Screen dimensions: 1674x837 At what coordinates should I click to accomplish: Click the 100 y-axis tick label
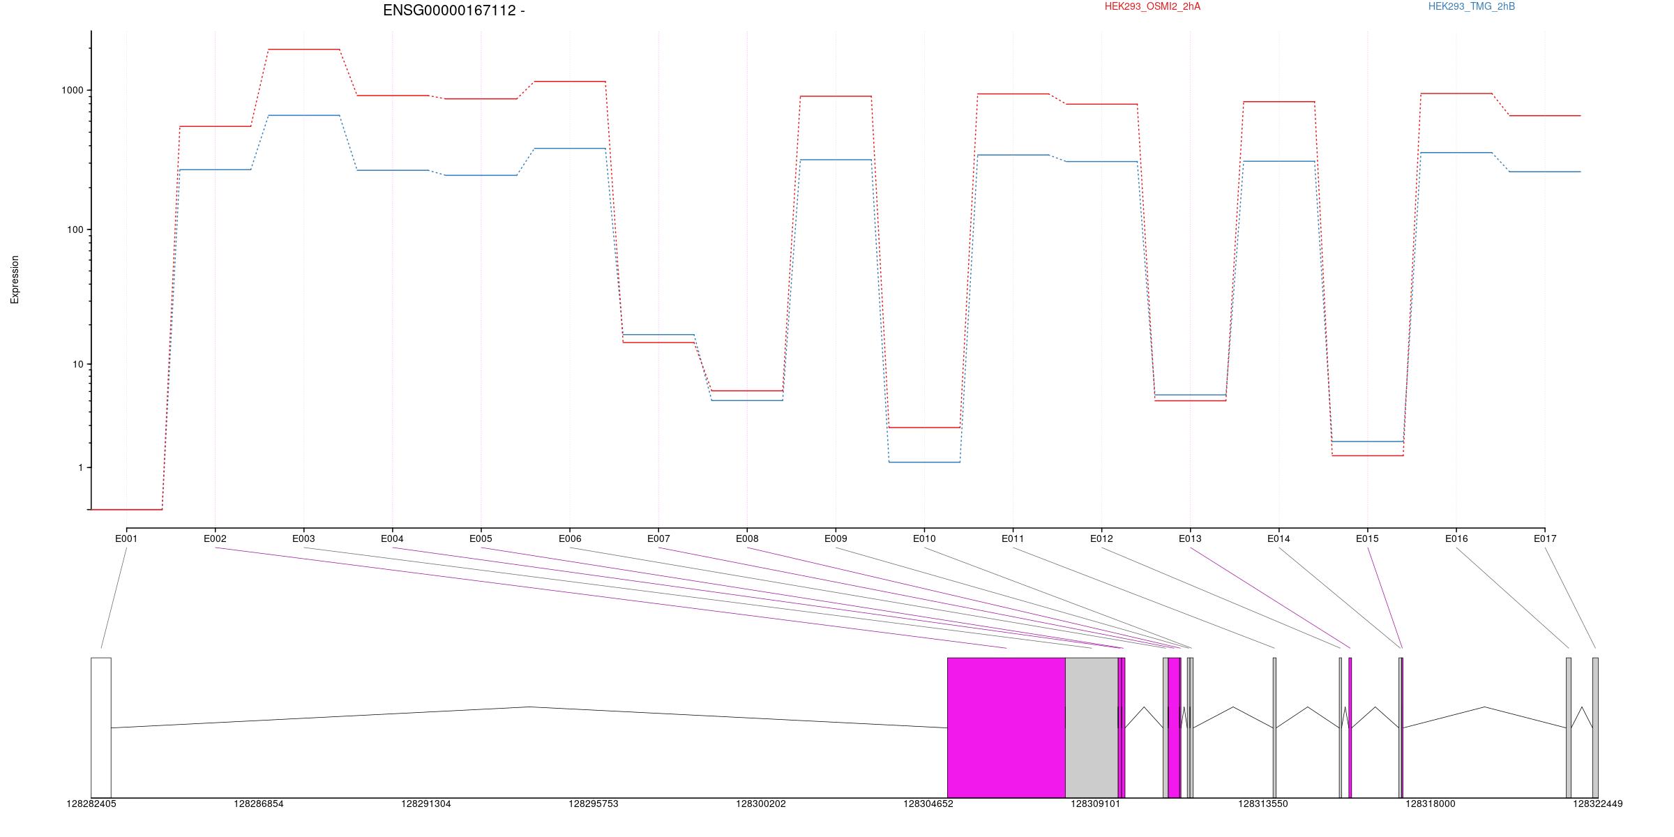coord(75,229)
